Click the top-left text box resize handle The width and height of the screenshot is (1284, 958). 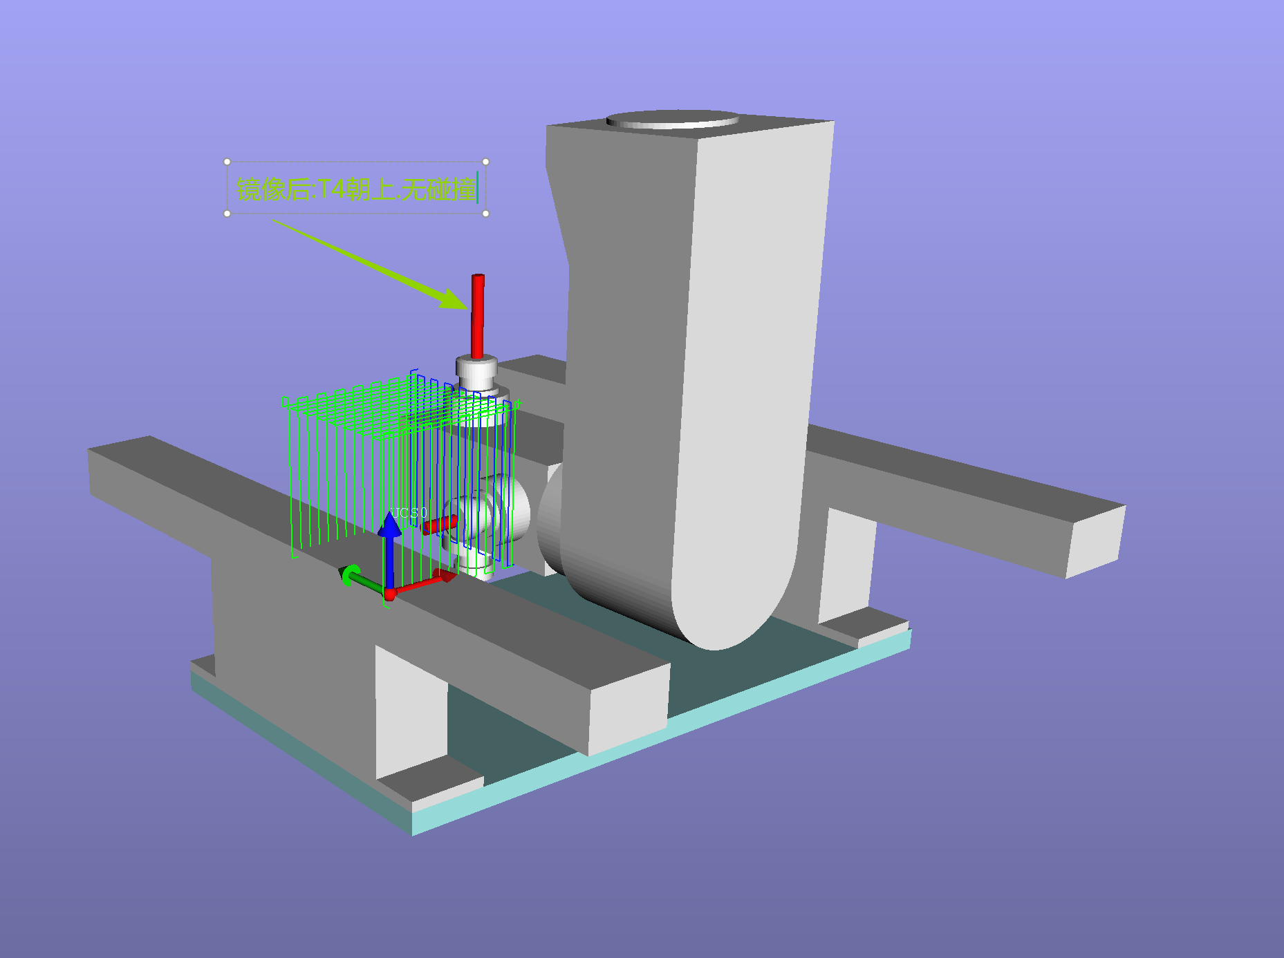(227, 162)
